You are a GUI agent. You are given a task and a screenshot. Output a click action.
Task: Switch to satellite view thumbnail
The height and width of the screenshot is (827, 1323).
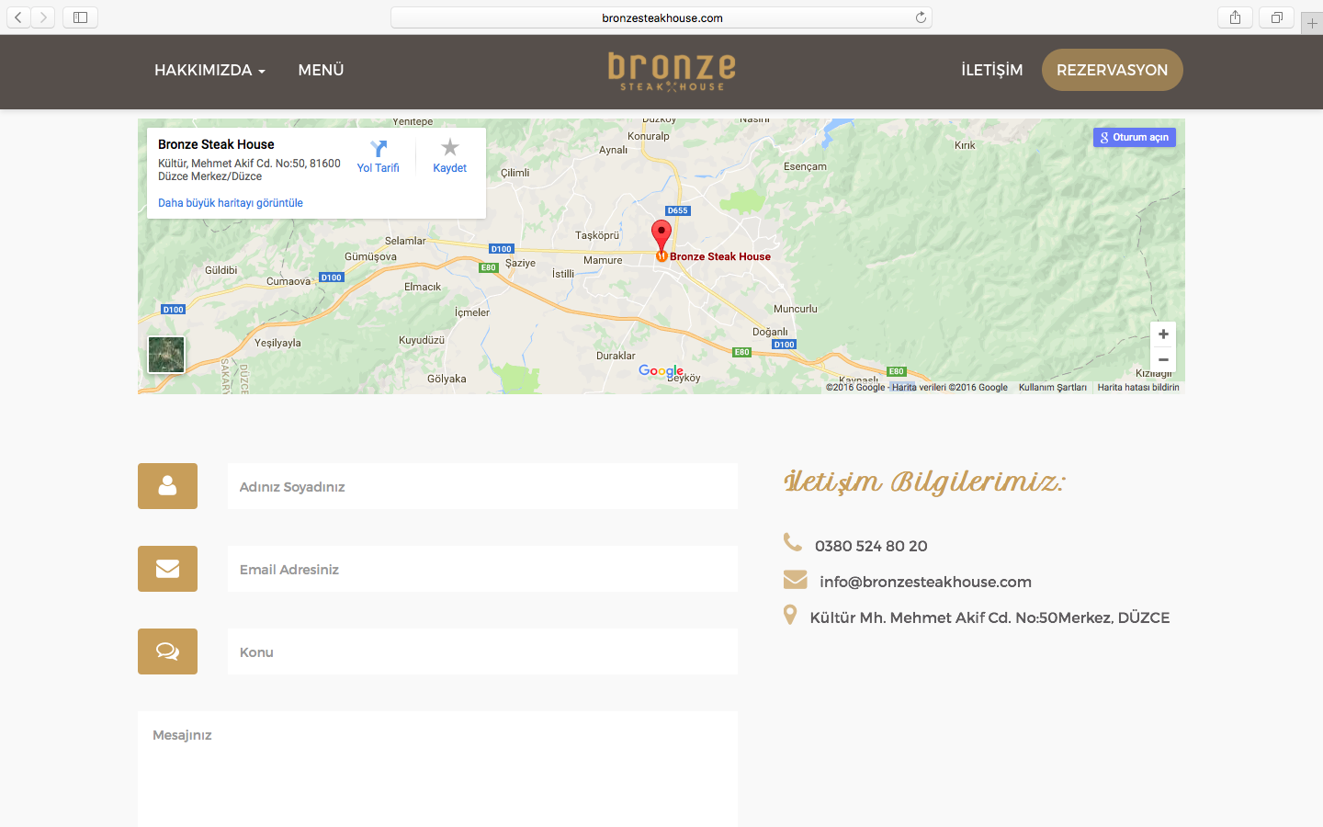click(166, 355)
